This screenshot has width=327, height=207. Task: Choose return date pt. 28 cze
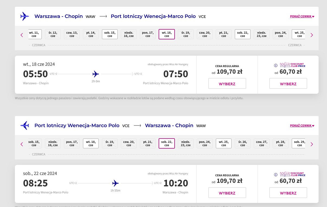(x=281, y=143)
